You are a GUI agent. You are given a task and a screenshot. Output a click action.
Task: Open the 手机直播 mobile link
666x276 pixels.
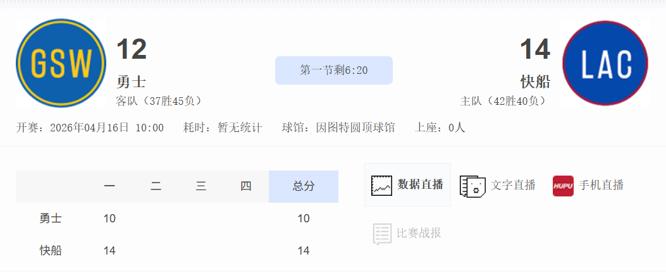(601, 185)
